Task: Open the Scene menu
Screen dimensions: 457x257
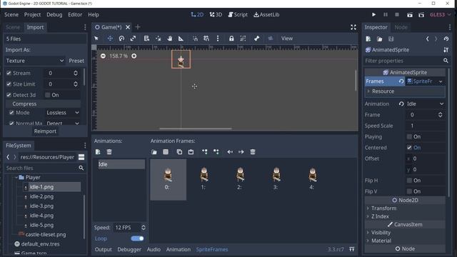Action: (11, 14)
